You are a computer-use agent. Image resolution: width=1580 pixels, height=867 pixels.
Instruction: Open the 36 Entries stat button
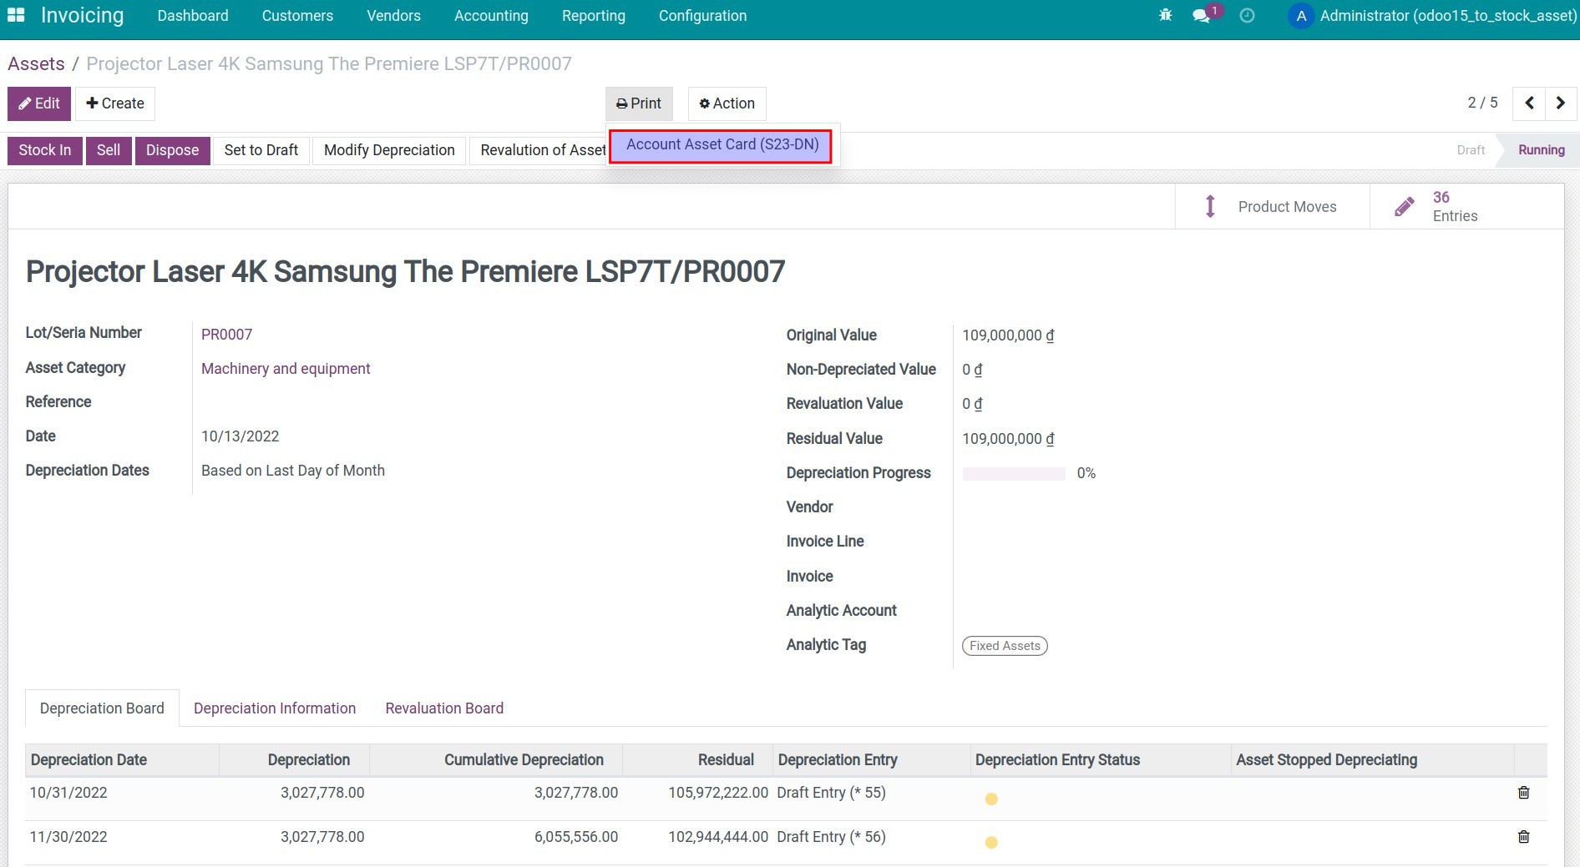pyautogui.click(x=1453, y=207)
